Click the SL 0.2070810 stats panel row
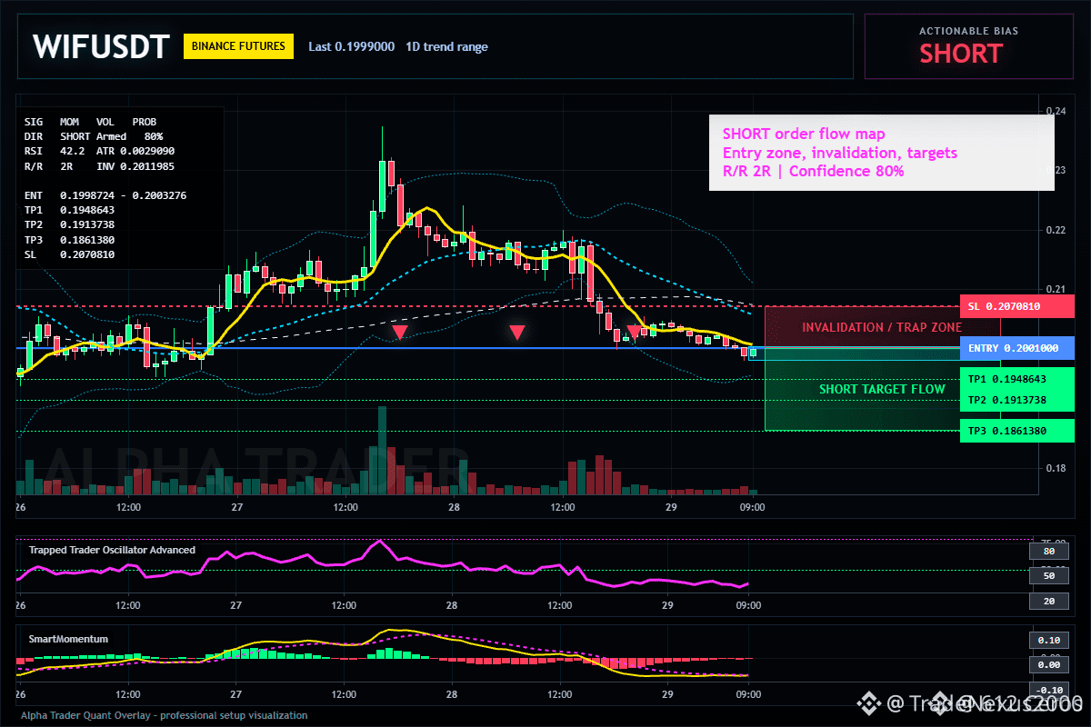Screen dimensions: 1091x727 70,255
